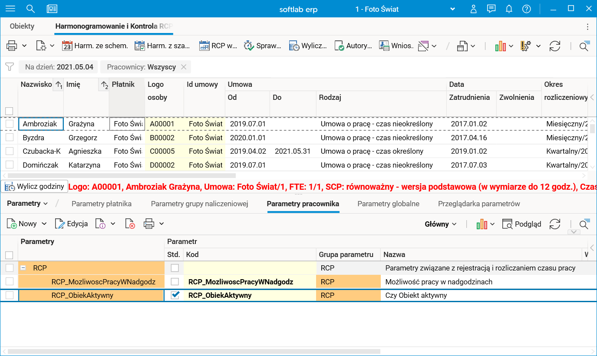
Task: Refresh the employee list with reload icon
Action: (x=554, y=46)
